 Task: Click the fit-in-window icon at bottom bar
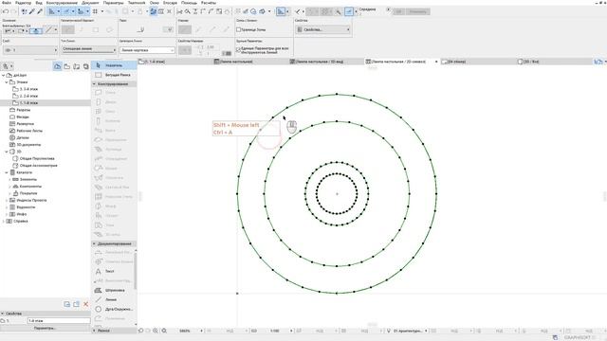click(x=164, y=331)
